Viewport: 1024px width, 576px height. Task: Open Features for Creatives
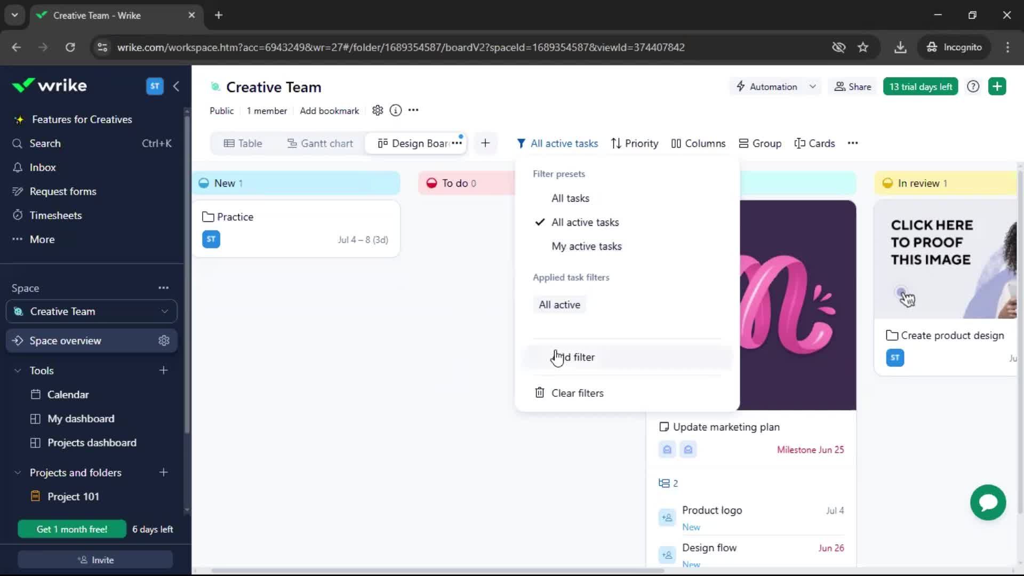pos(82,119)
